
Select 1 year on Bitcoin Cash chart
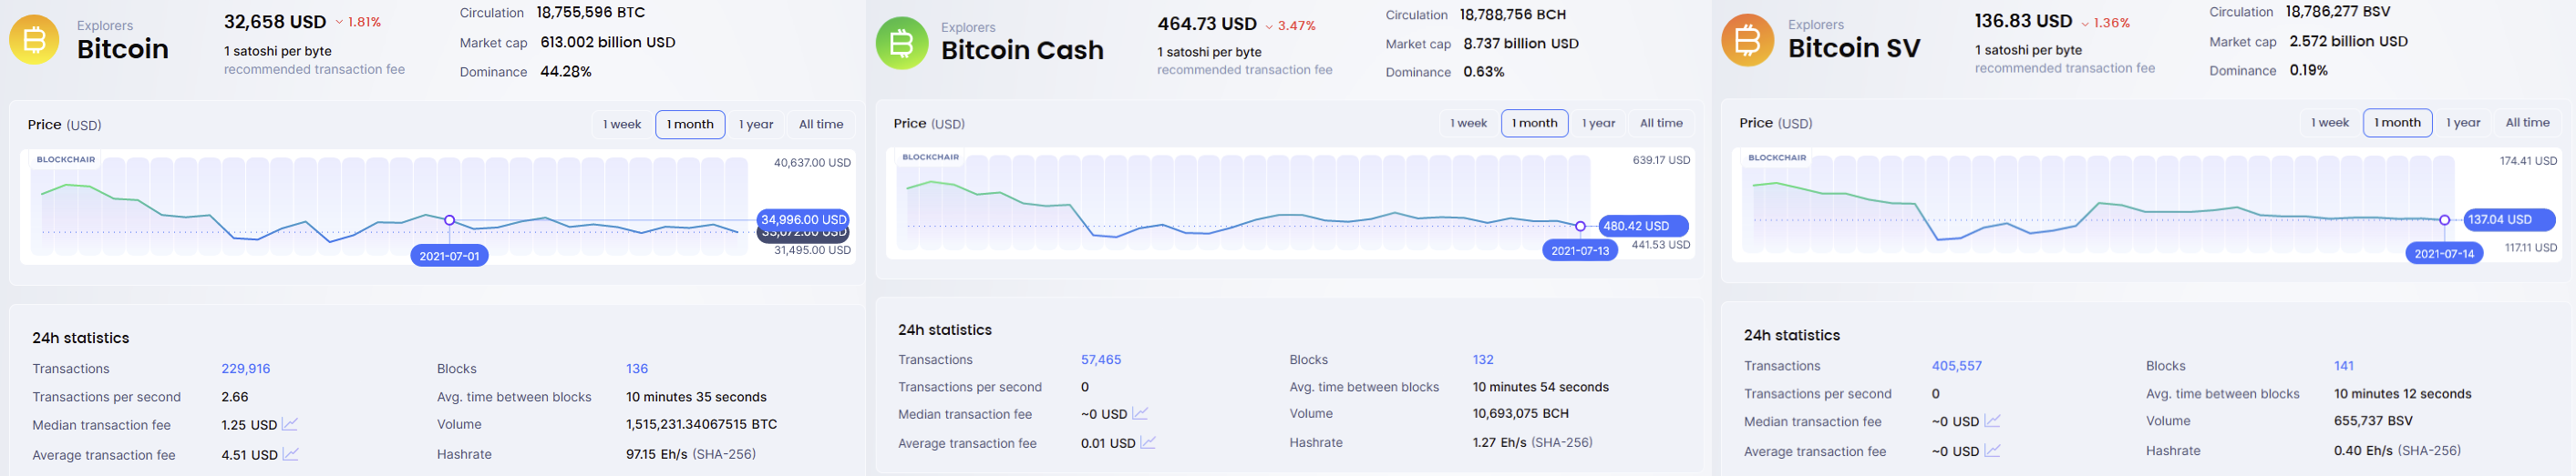[x=1598, y=124]
